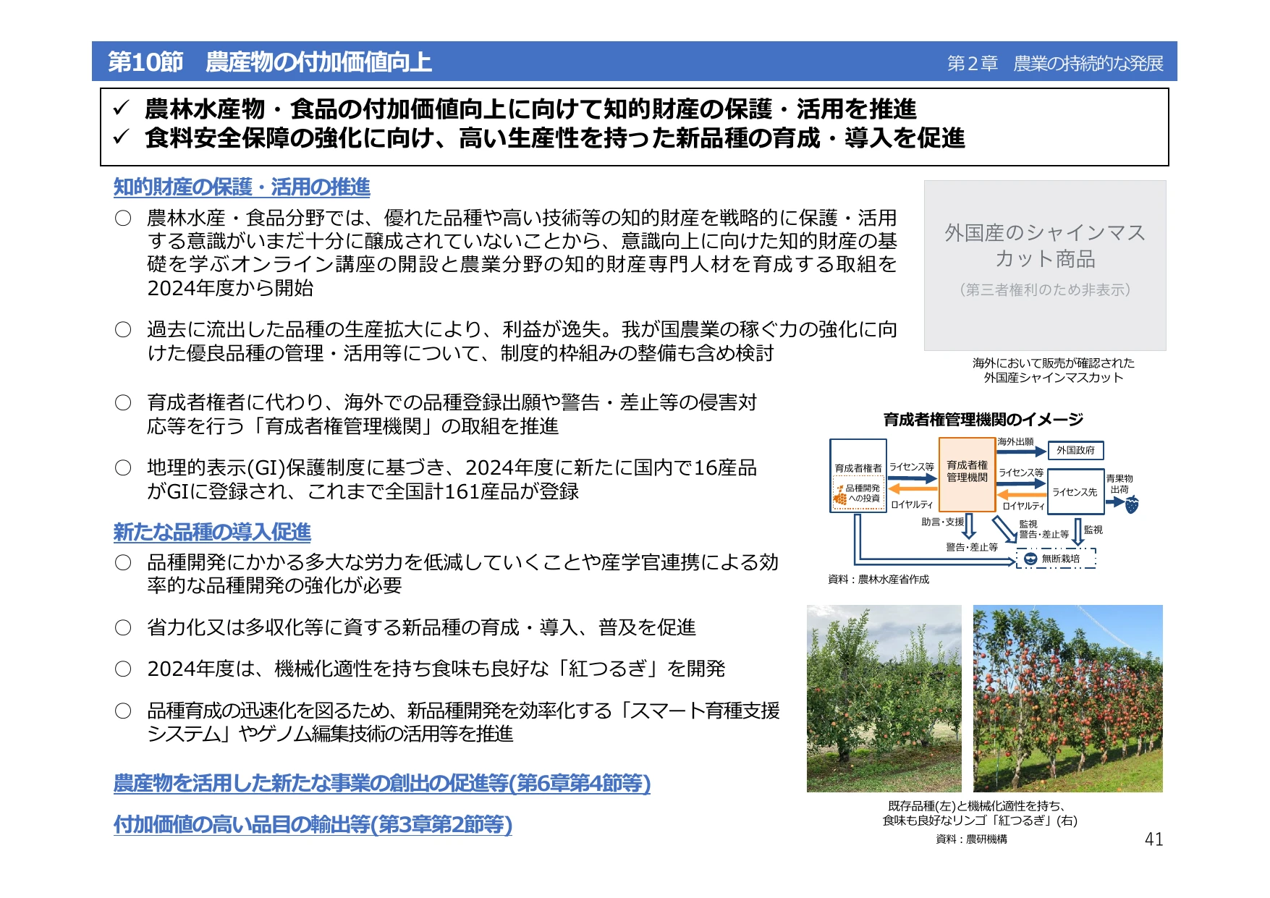Follow link 付加価値の高い品目の輸出等(第3章第2節等)
Image resolution: width=1270 pixels, height=898 pixels.
313,825
